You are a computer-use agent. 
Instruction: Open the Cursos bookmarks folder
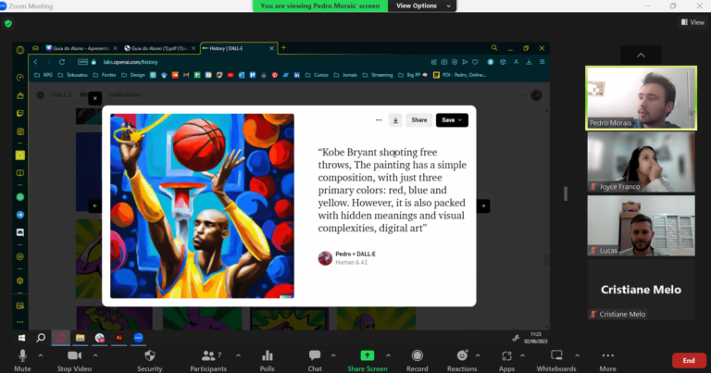tap(317, 75)
